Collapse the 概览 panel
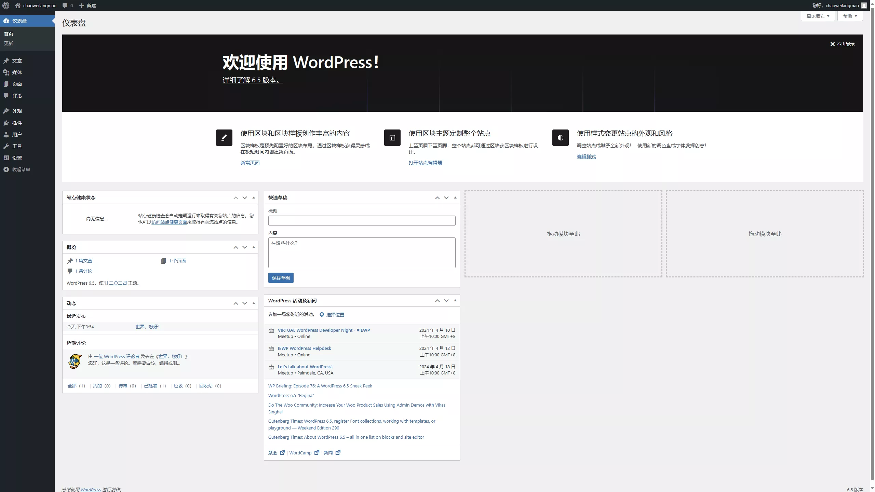Screen dimensions: 875x492 pyautogui.click(x=253, y=247)
